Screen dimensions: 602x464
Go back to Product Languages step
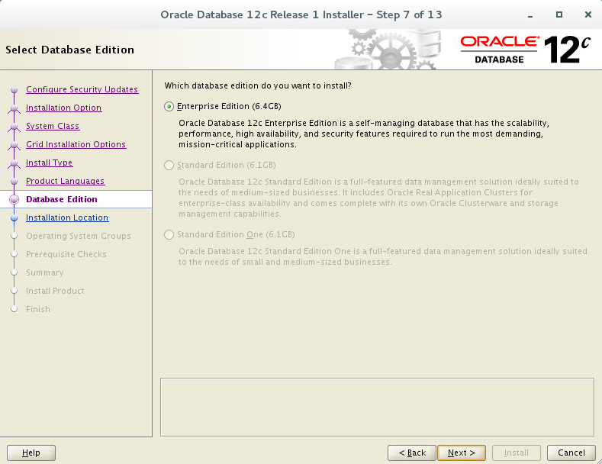pyautogui.click(x=66, y=181)
